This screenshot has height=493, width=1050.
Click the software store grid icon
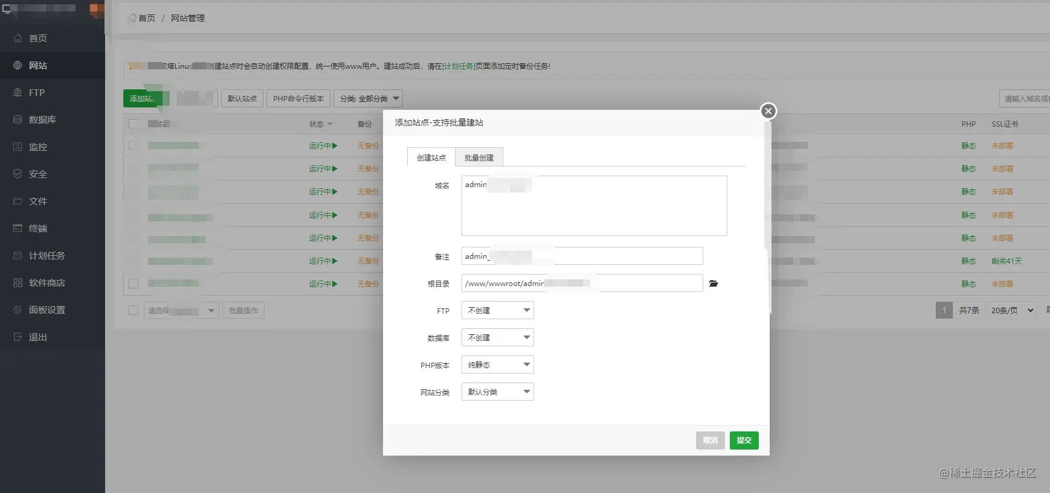(18, 282)
